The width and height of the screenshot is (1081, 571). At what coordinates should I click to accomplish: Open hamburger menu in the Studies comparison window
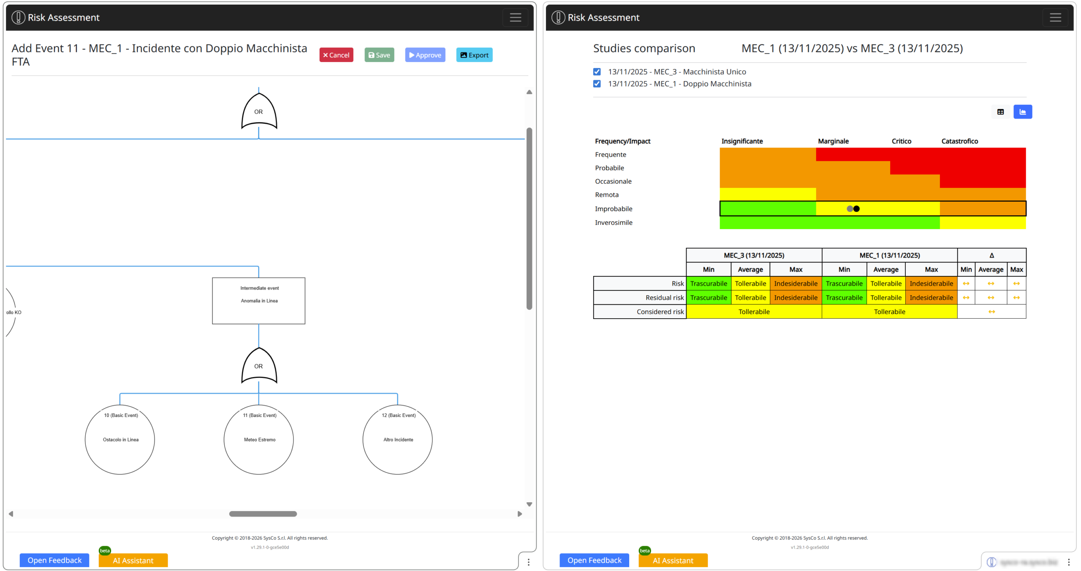1055,18
